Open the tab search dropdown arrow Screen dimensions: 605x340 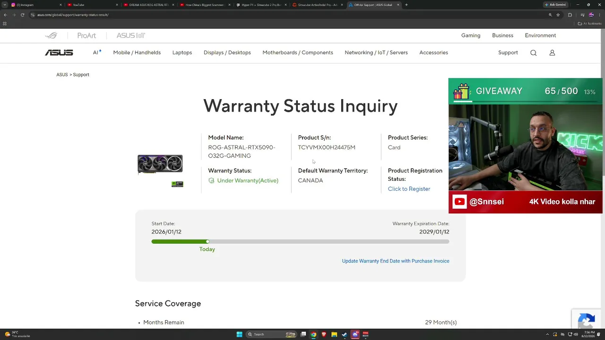(x=5, y=5)
